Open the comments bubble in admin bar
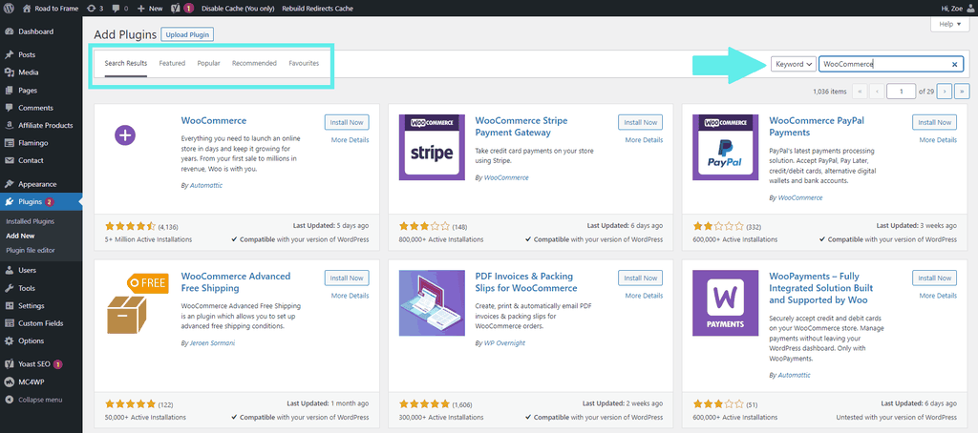This screenshot has width=978, height=433. pyautogui.click(x=120, y=9)
